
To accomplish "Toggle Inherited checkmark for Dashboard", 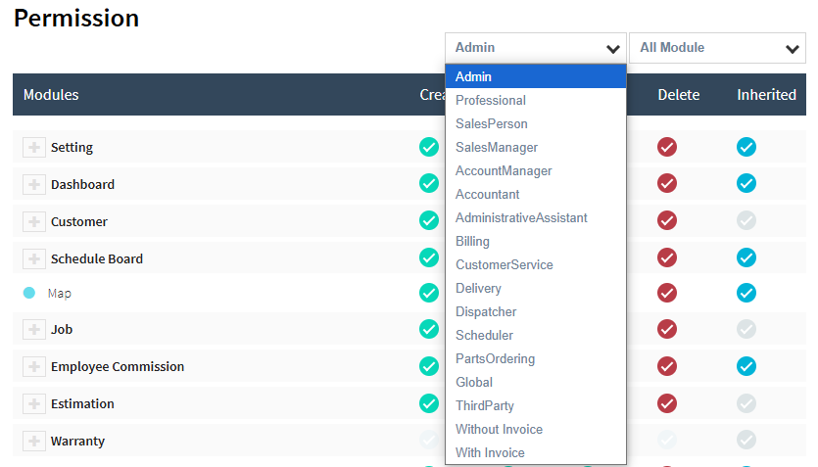I will (x=746, y=183).
